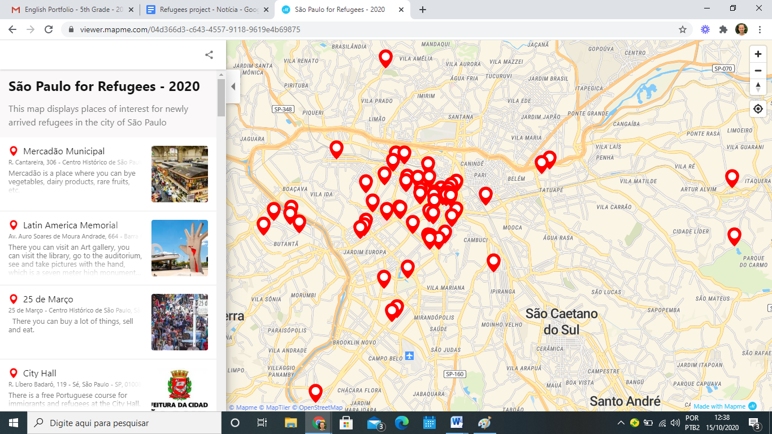Screen dimensions: 772x434
Task: Click the City Hall coat of arms thumbnail
Action: tap(180, 389)
